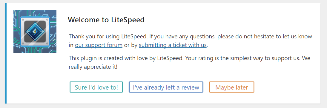Select the orange-outlined postpone button
Image resolution: width=327 pixels, height=108 pixels.
pos(232,87)
